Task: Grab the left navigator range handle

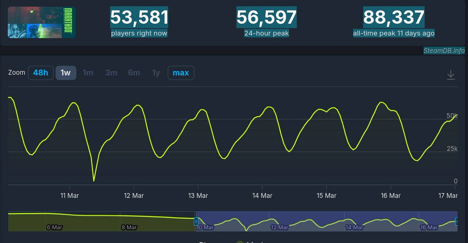Action: 196,221
